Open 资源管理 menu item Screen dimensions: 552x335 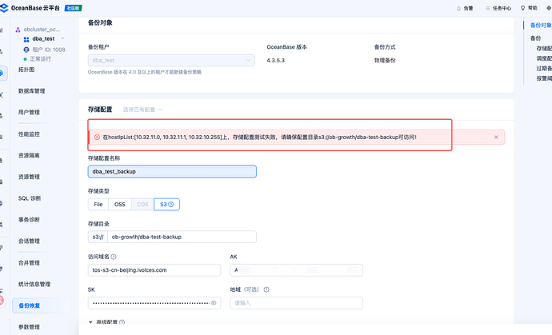tap(29, 177)
